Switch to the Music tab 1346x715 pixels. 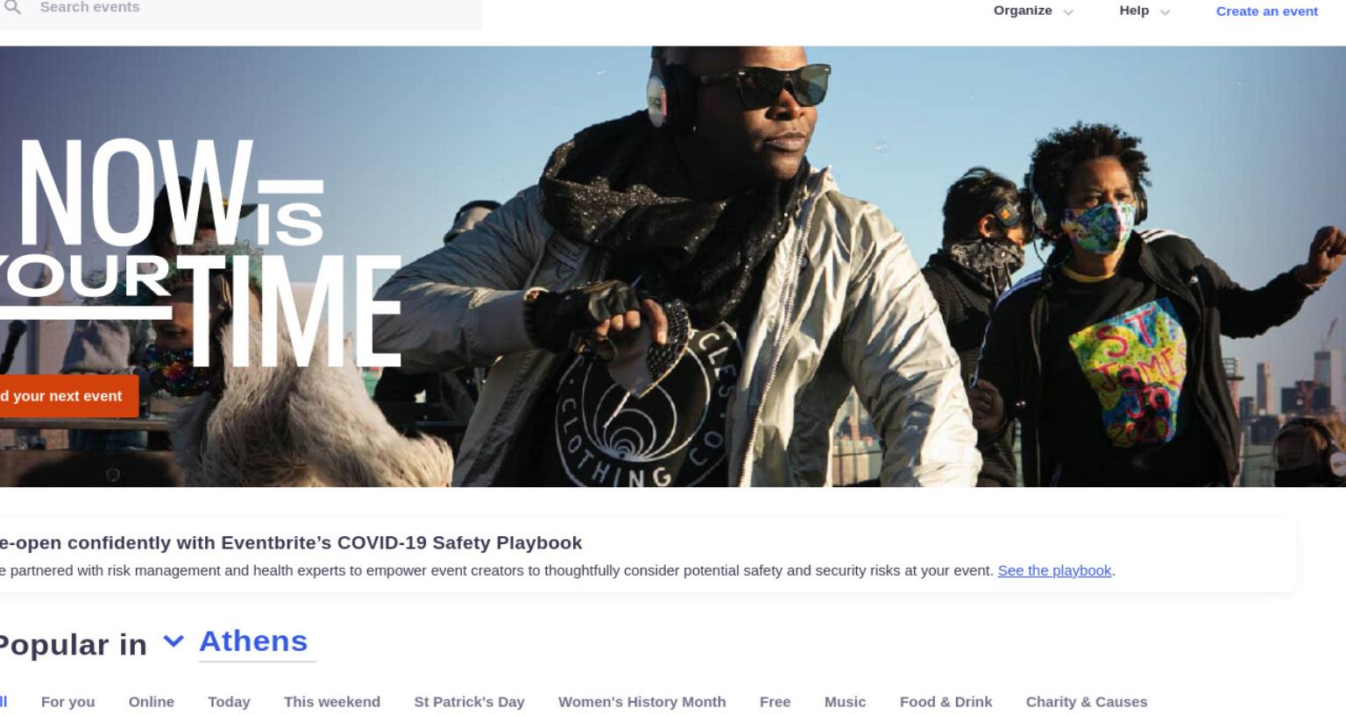click(845, 702)
